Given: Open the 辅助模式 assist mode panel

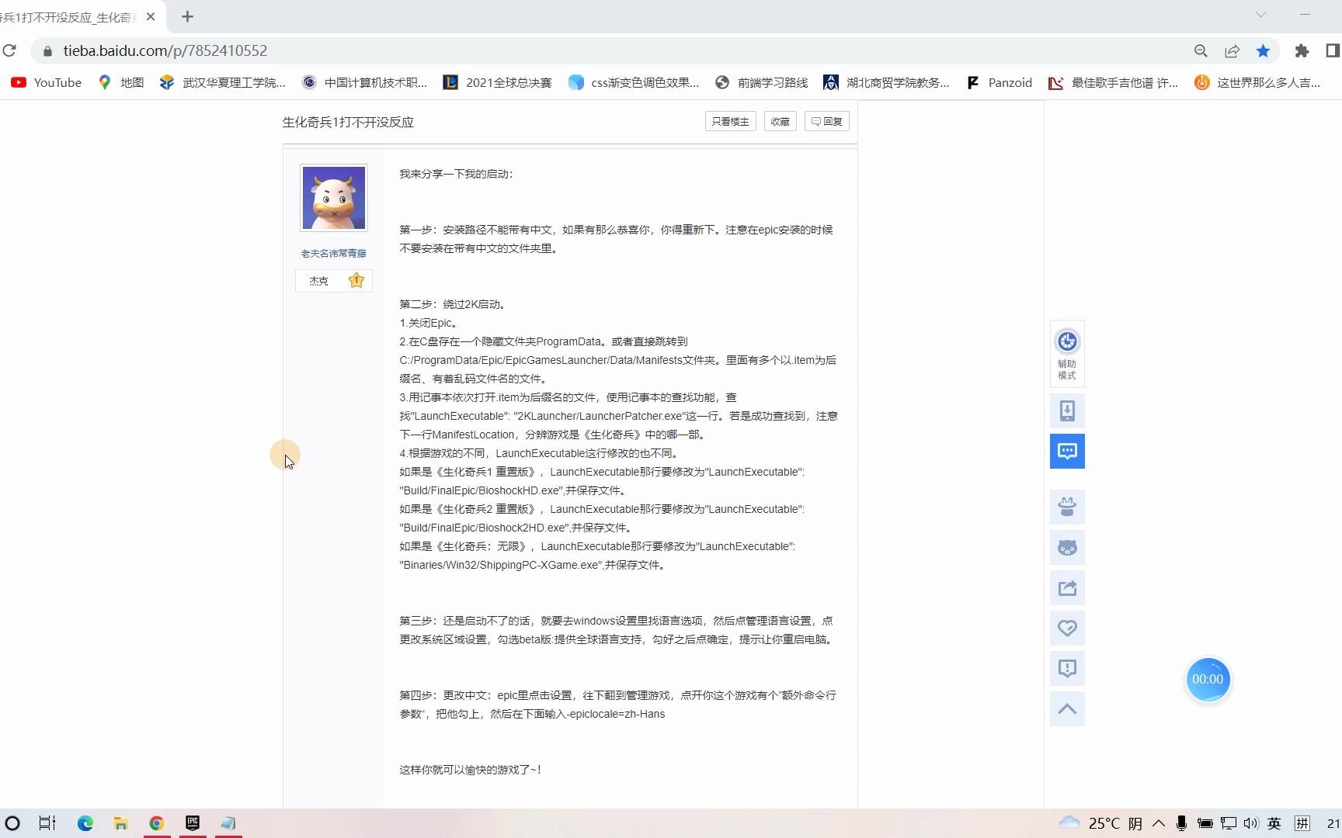Looking at the screenshot, I should [1067, 355].
